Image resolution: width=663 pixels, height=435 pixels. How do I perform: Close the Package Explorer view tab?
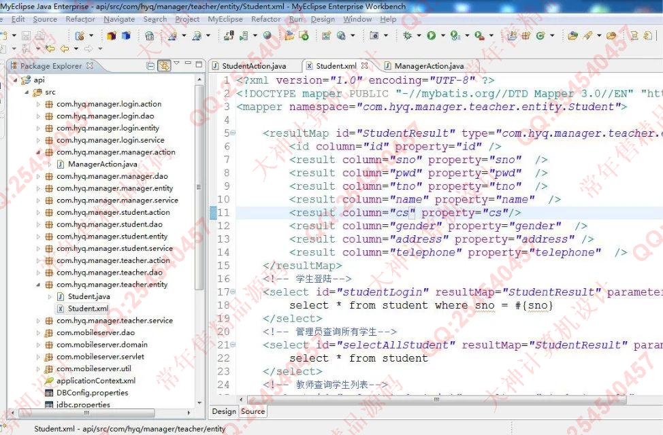(90, 66)
